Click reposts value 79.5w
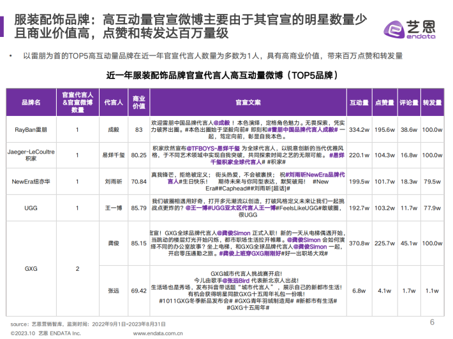 coord(432,182)
